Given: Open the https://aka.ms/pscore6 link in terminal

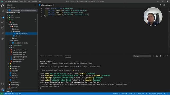Looking at the screenshot, I should tap(92, 67).
